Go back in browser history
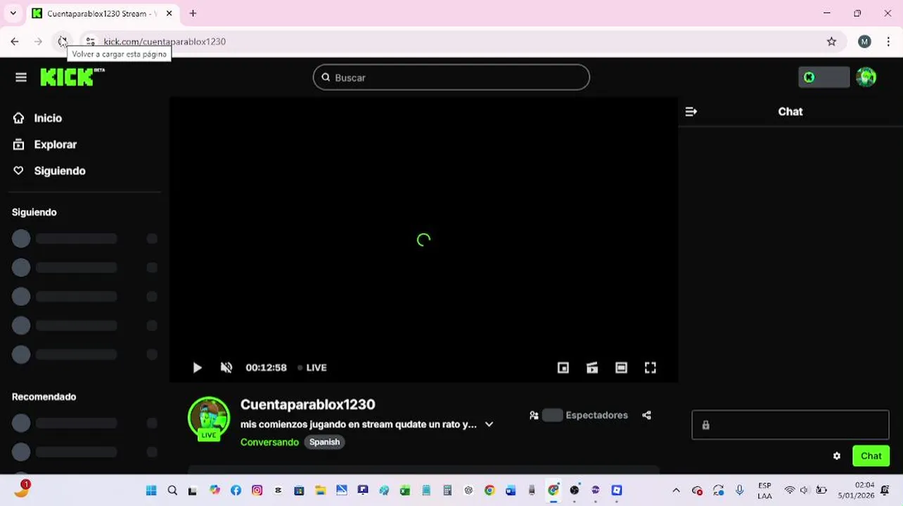 coord(15,41)
